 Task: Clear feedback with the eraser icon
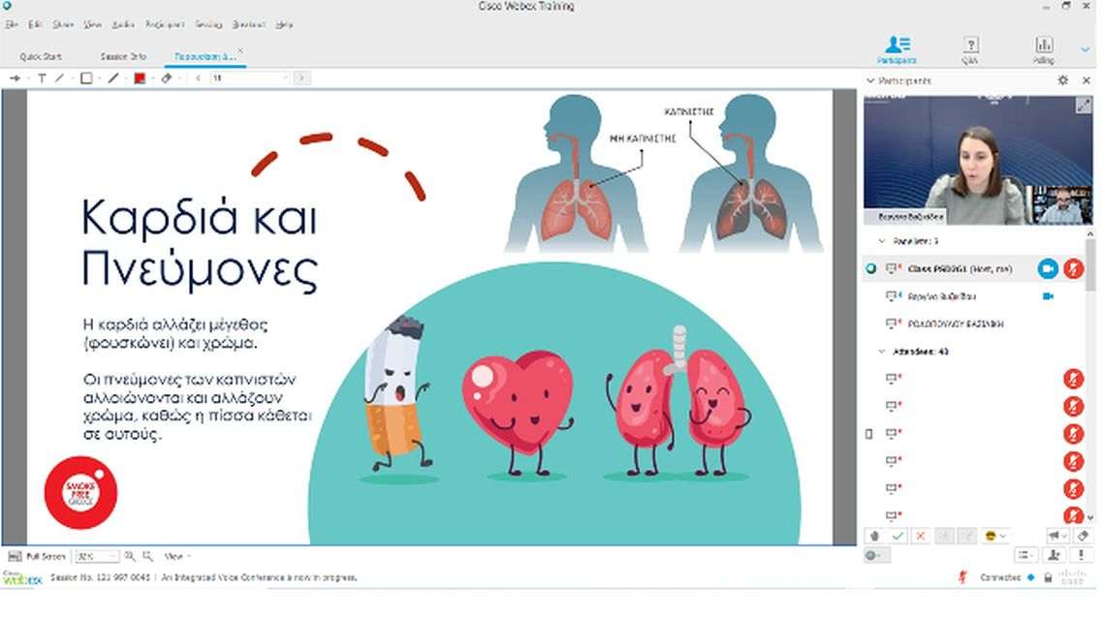1083,536
